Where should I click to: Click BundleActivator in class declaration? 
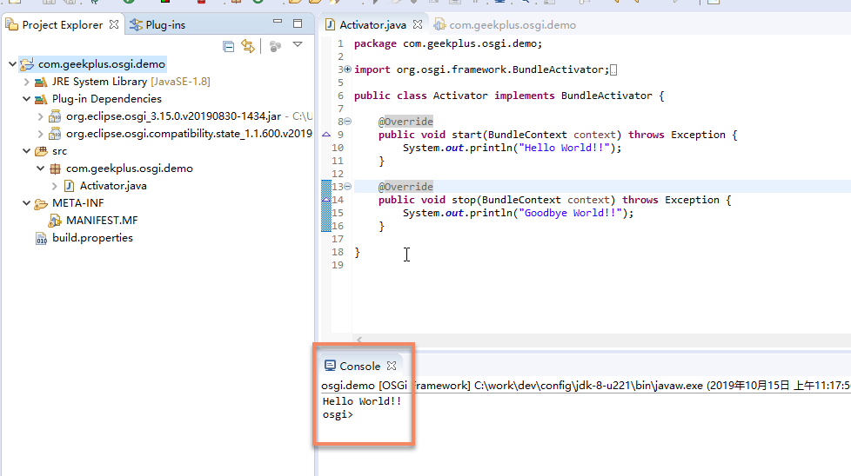[606, 96]
